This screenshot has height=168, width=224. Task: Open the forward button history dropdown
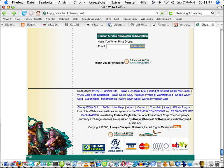18,13
